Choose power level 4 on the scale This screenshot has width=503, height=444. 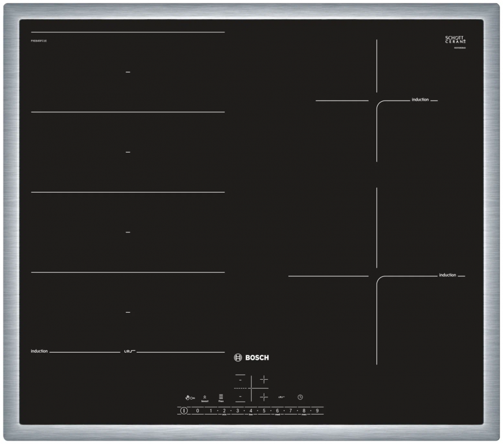251,410
